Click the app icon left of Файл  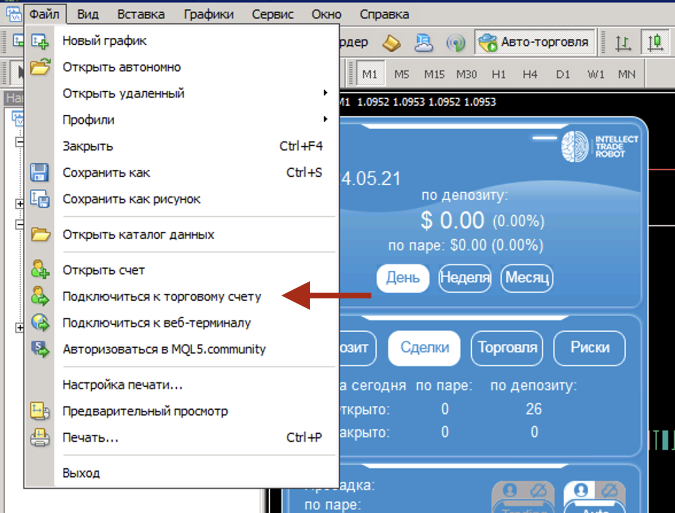[13, 14]
